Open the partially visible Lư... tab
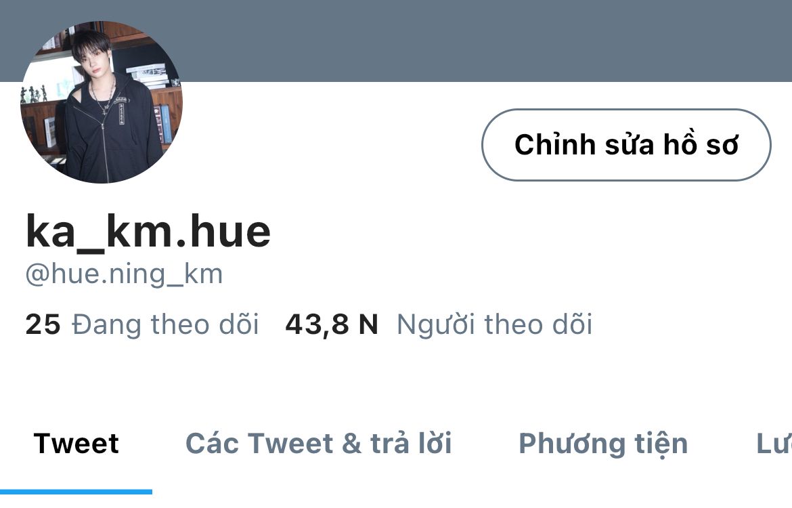Image resolution: width=792 pixels, height=508 pixels. coord(774,444)
